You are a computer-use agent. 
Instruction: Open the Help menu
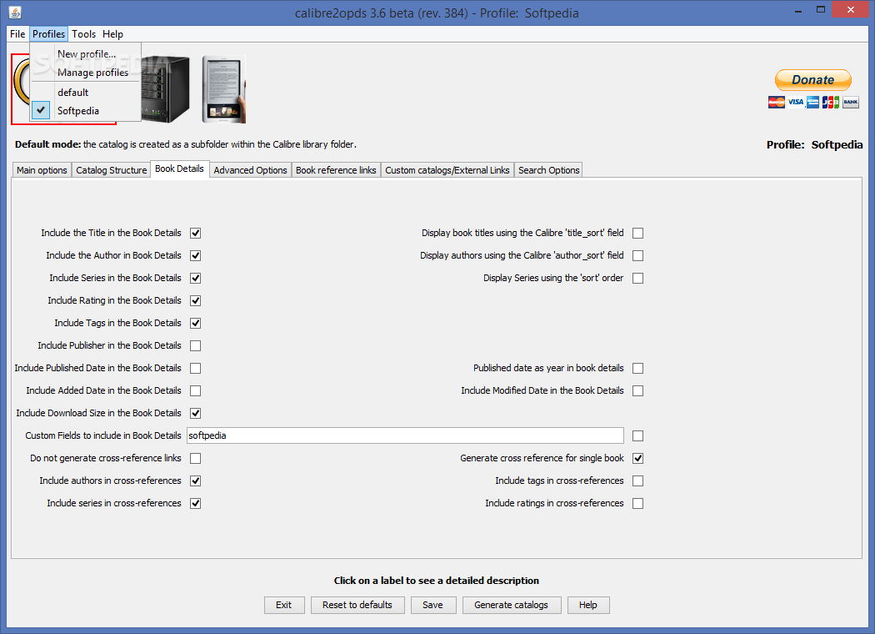pos(112,34)
